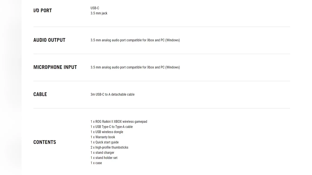The image size is (312, 175).
Task: Click the Quick start guide item
Action: [105, 142]
